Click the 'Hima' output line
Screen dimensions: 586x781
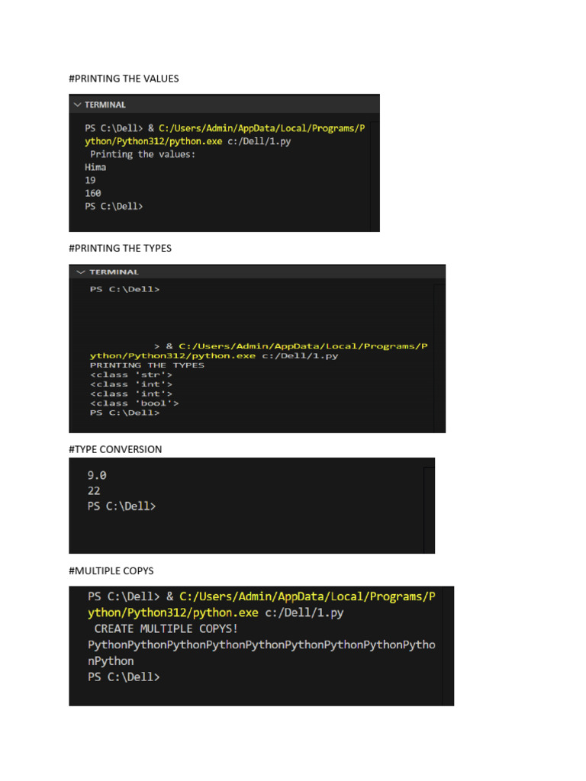(x=95, y=167)
